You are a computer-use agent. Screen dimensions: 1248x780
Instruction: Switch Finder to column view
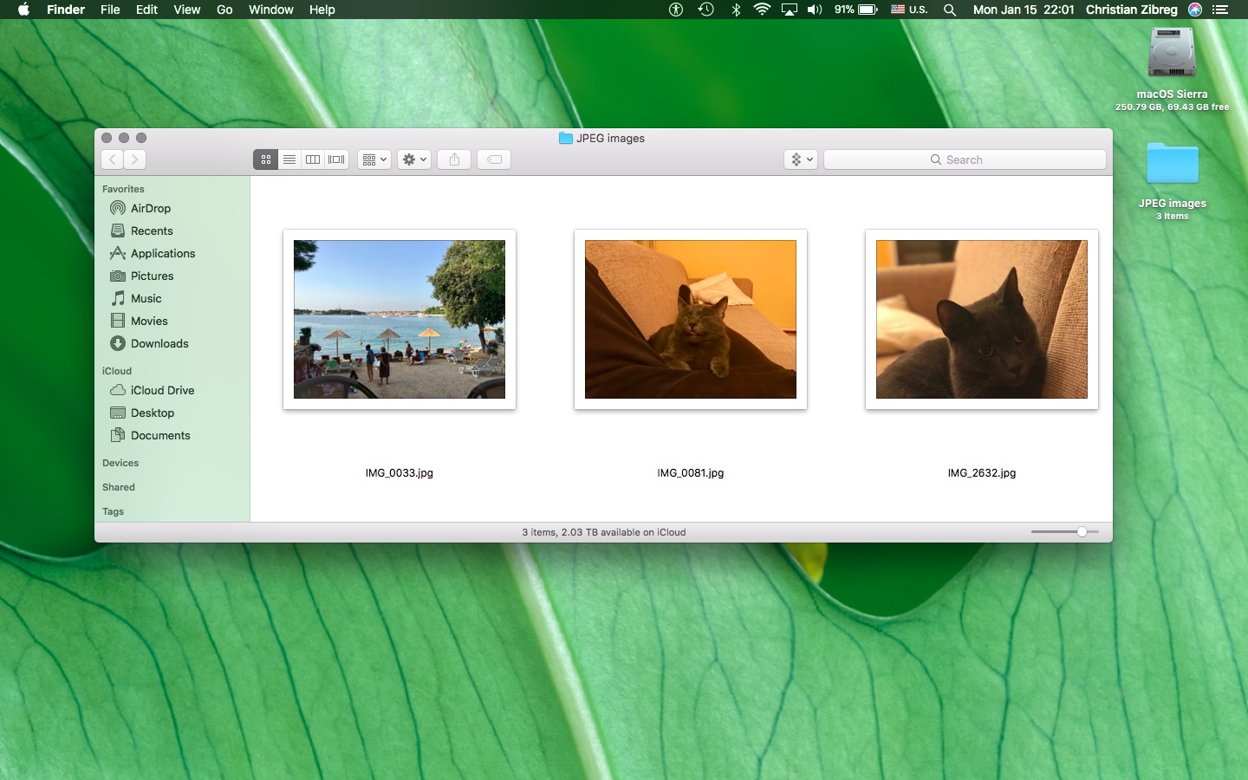tap(313, 159)
